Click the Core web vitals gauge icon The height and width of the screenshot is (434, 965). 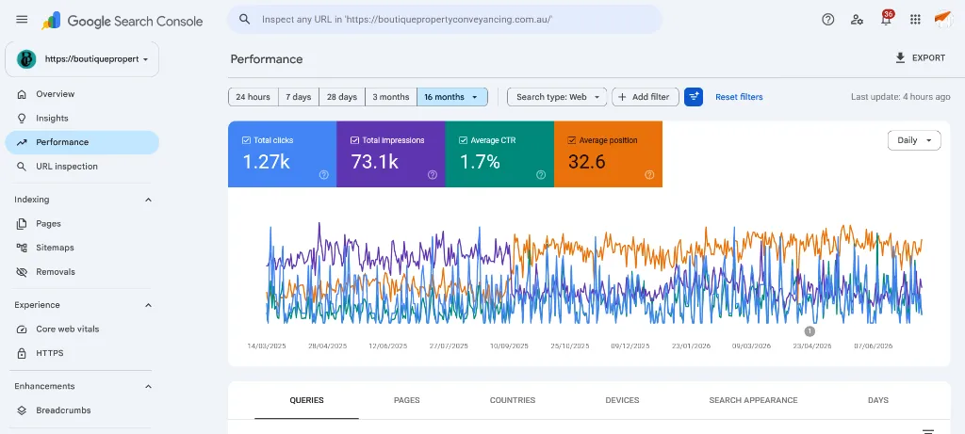[x=22, y=329]
